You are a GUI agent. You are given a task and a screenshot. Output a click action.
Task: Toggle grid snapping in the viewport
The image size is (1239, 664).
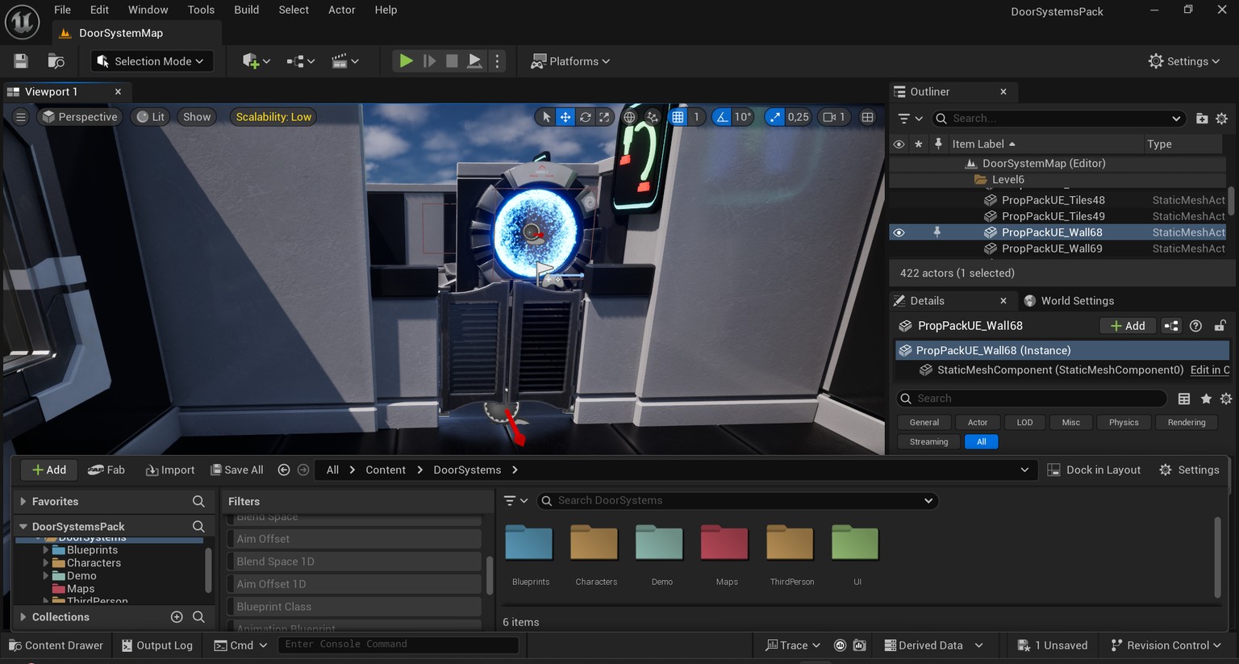tap(678, 117)
